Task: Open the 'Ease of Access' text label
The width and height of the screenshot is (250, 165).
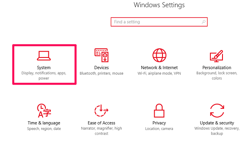Action: point(101,123)
